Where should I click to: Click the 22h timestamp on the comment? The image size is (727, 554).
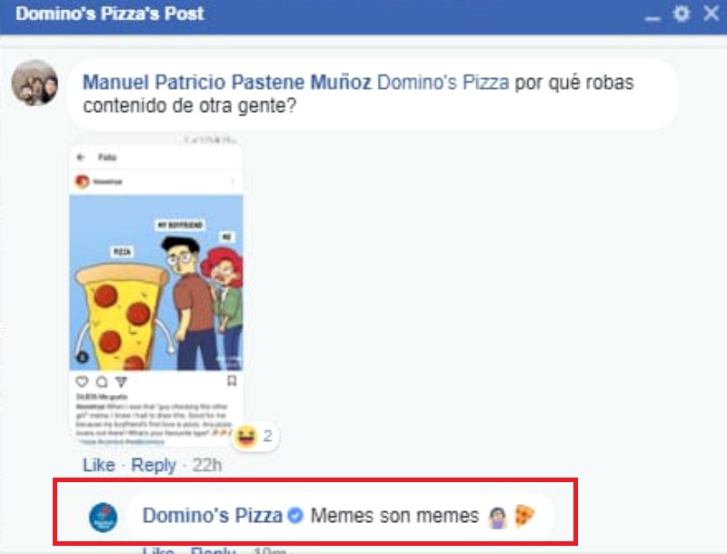pyautogui.click(x=207, y=465)
